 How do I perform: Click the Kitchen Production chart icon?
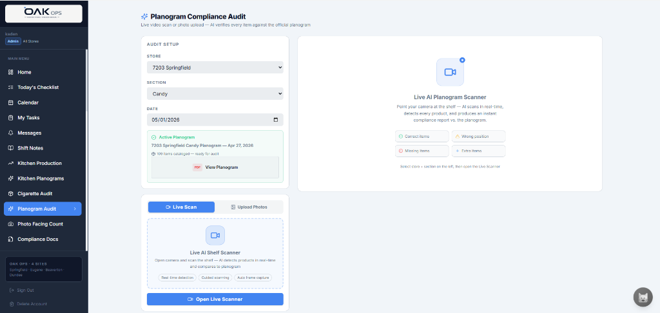11,163
